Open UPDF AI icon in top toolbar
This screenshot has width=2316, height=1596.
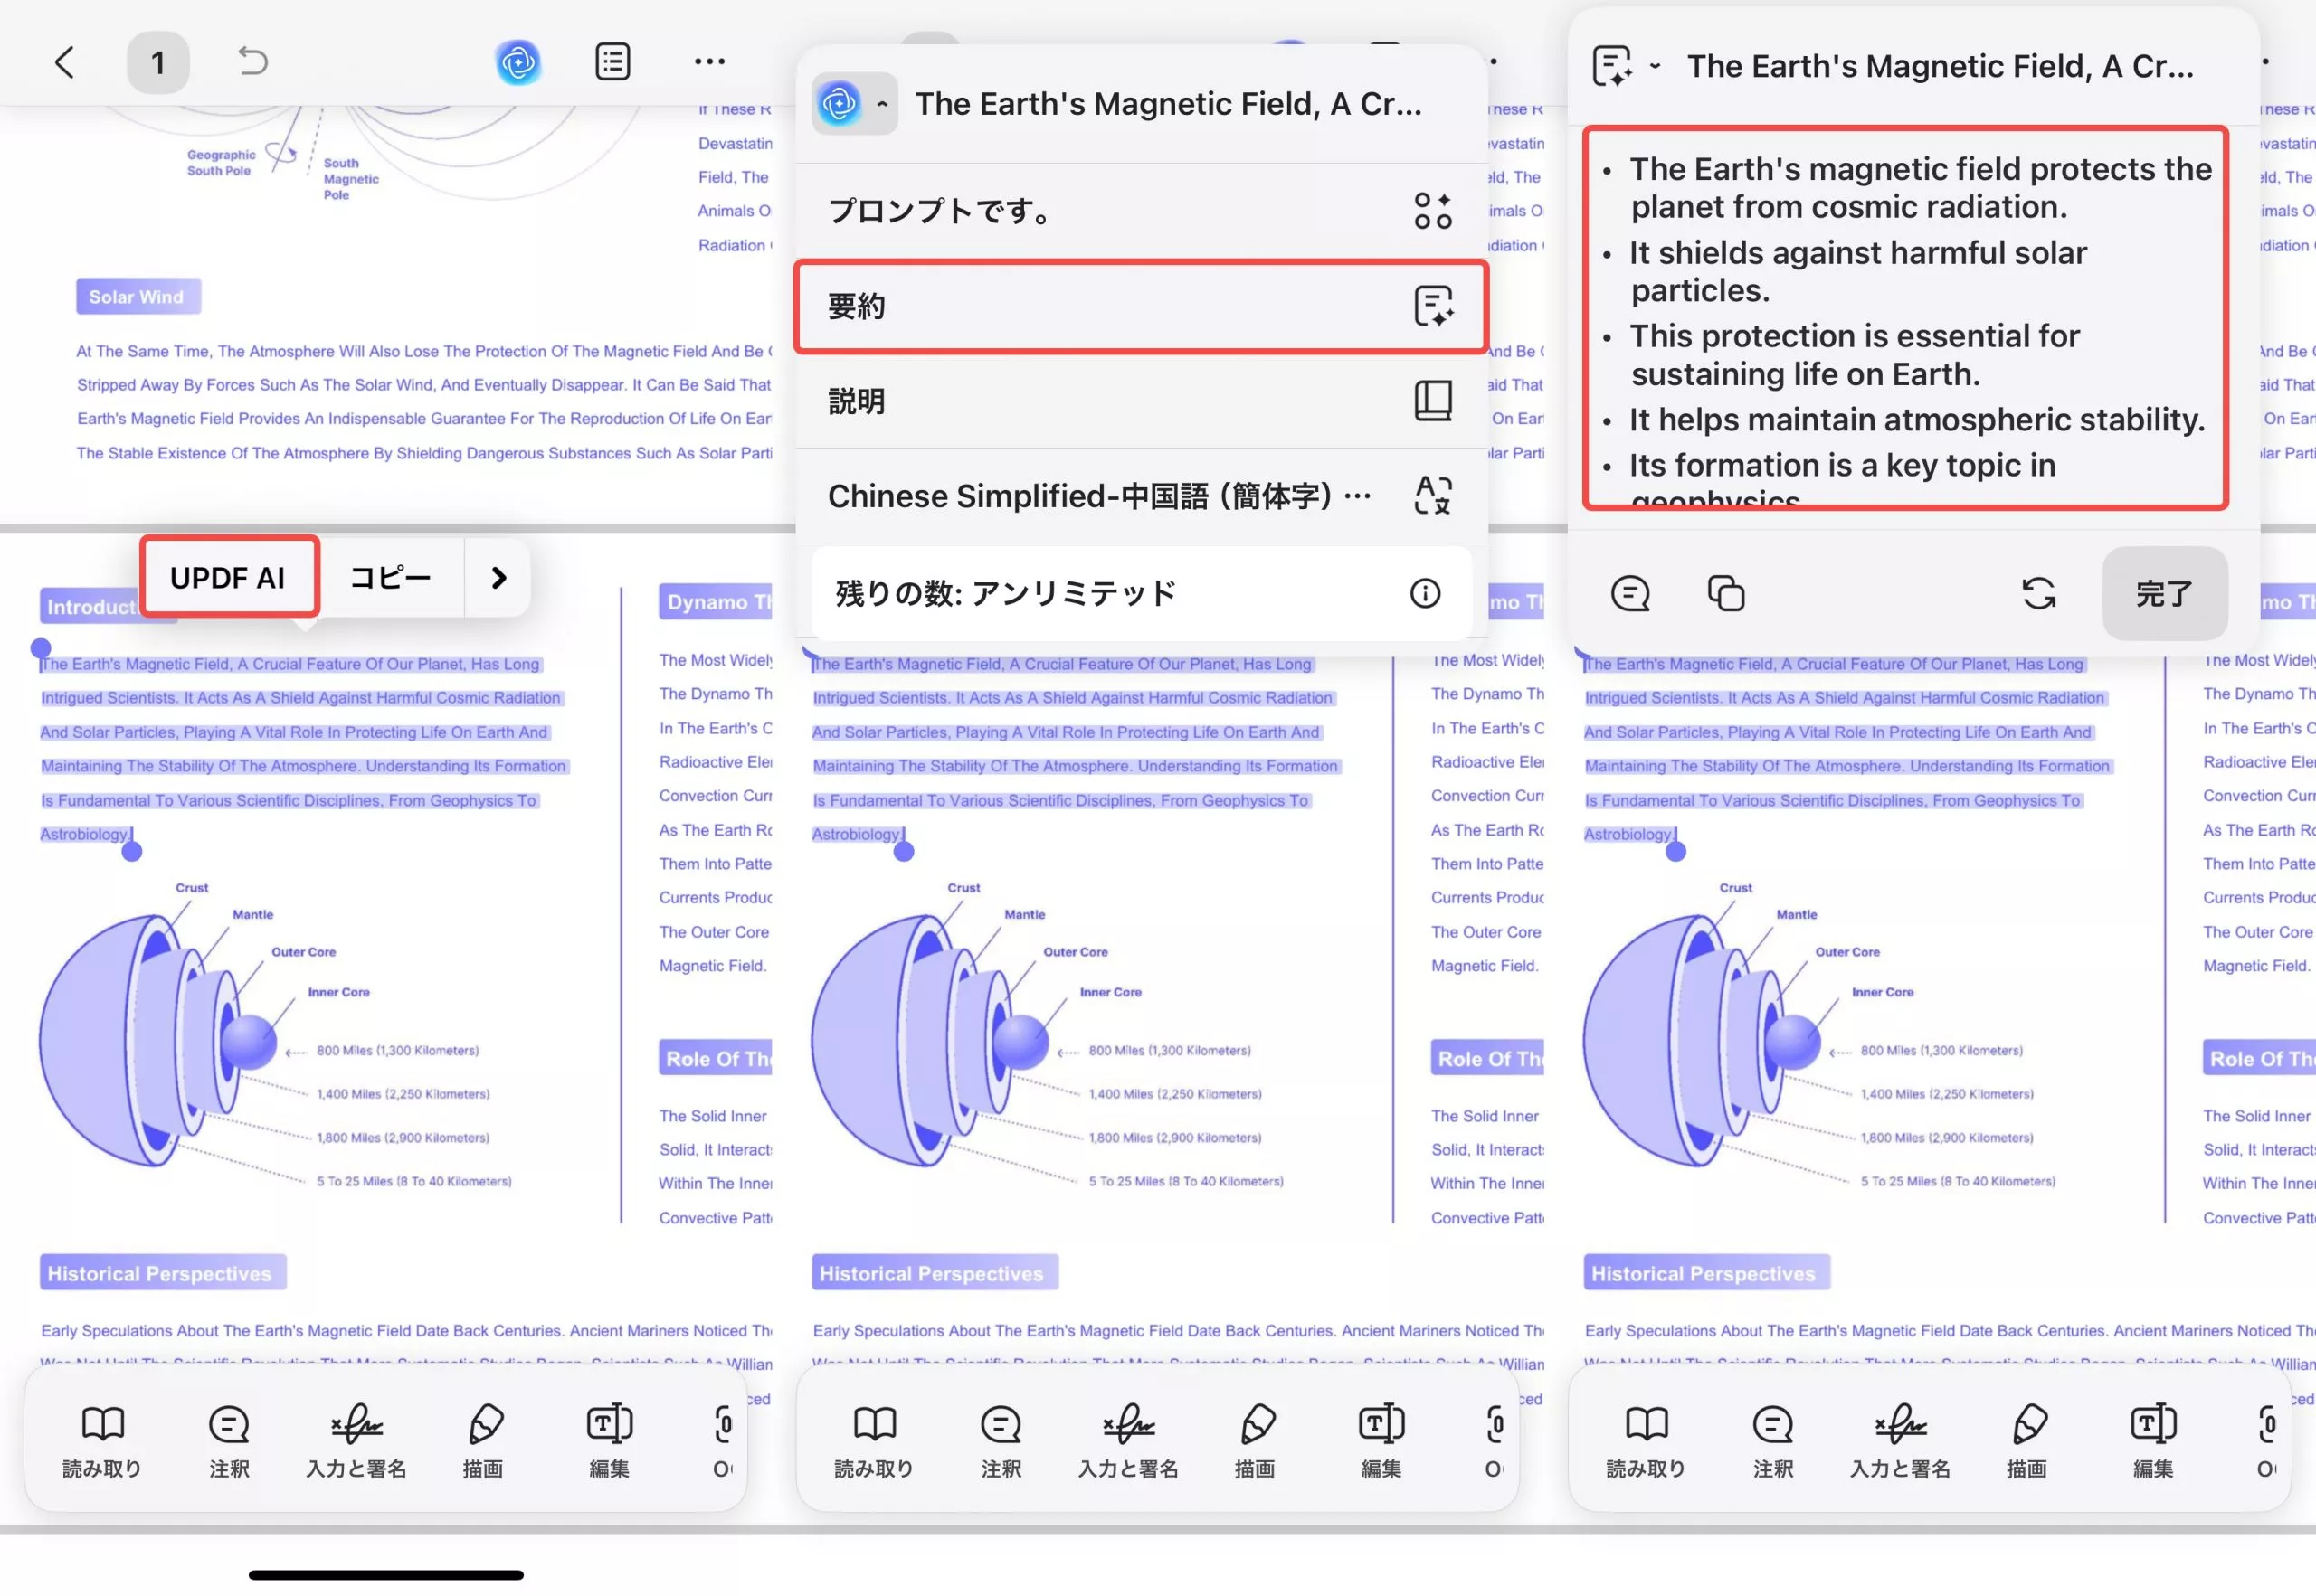[x=518, y=63]
